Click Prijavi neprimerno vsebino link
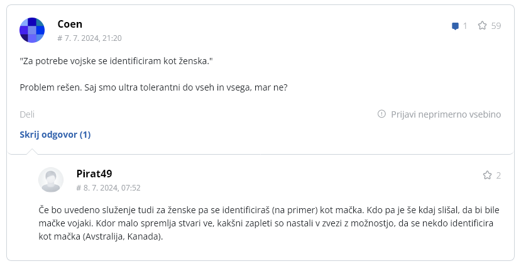Image resolution: width=521 pixels, height=266 pixels. click(446, 114)
